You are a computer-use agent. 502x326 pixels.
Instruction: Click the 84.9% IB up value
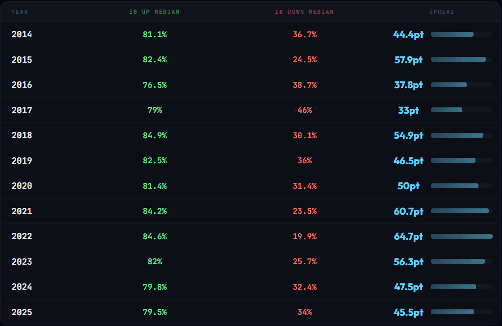(155, 135)
